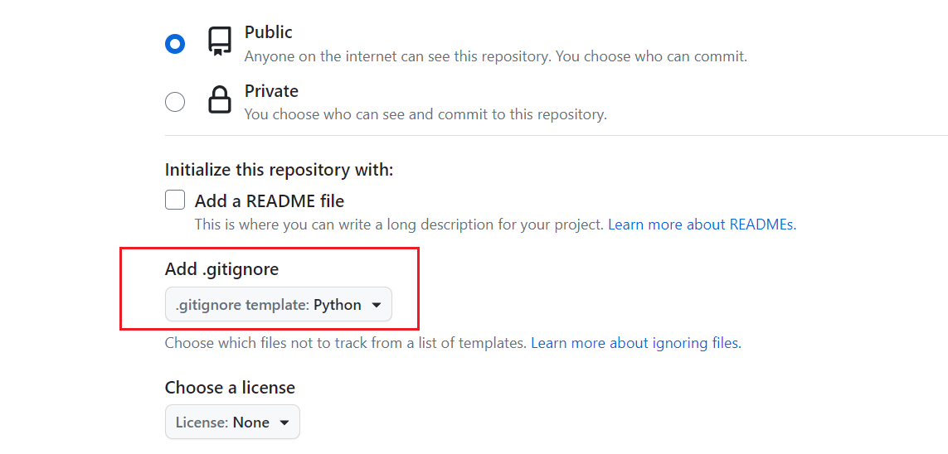This screenshot has height=454, width=948.
Task: Open the License: None dropdown
Action: [x=232, y=422]
